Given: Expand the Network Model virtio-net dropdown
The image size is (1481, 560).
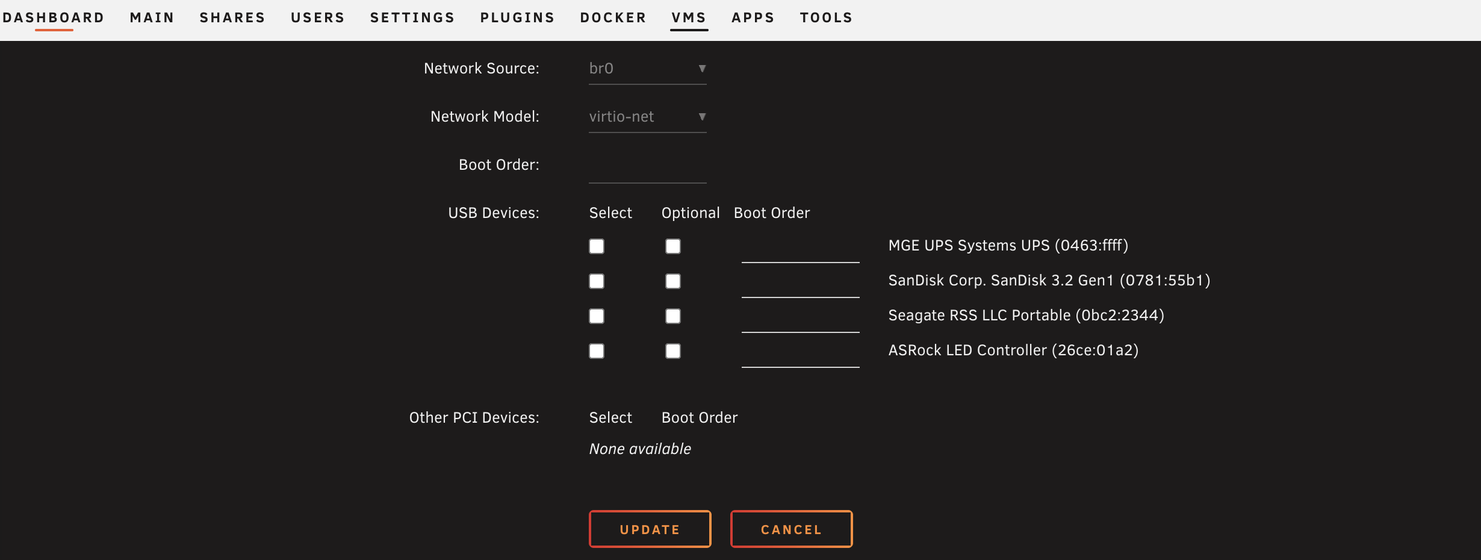Looking at the screenshot, I should (647, 117).
